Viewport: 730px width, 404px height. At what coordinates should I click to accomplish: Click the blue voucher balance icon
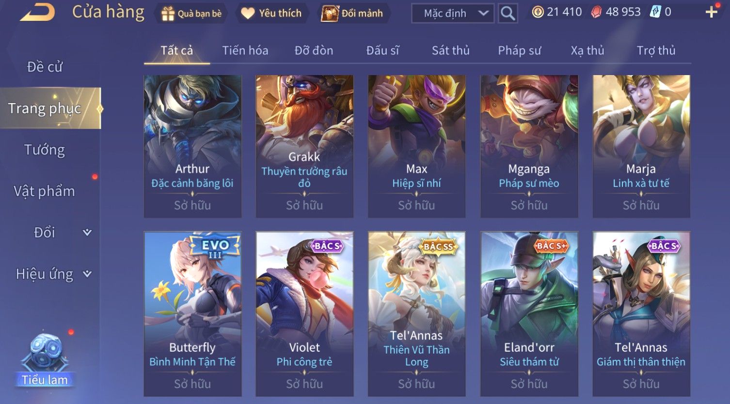(x=655, y=12)
